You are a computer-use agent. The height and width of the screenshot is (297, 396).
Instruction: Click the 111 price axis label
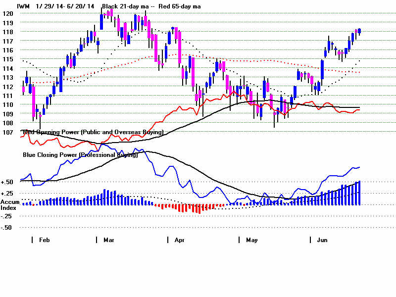7,96
